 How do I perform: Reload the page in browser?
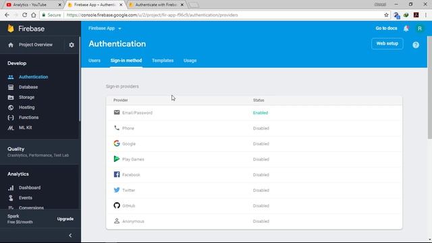(x=24, y=15)
